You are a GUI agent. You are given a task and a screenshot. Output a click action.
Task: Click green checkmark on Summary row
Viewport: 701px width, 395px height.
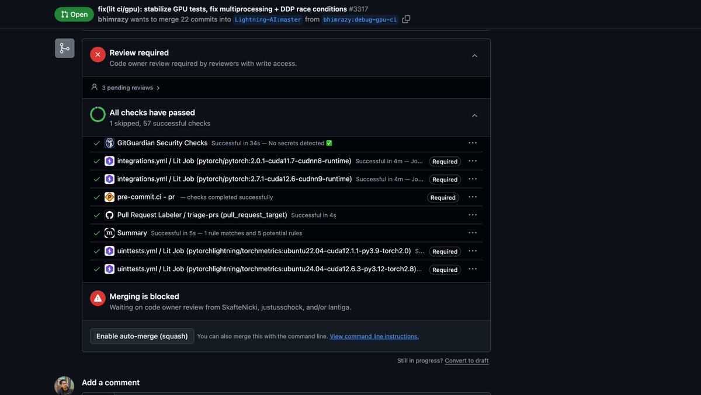click(x=97, y=233)
